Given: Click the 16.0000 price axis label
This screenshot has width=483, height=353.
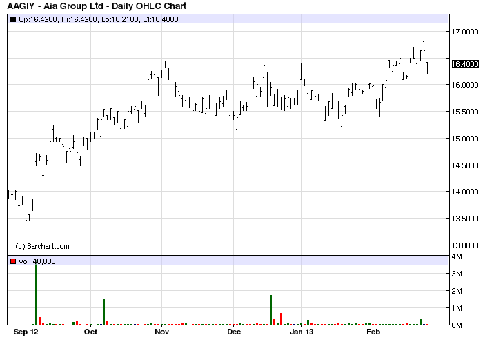Looking at the screenshot, I should 465,85.
